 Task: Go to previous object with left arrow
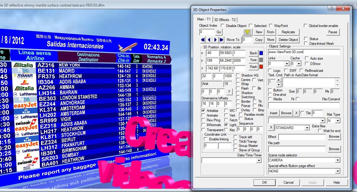[209, 40]
